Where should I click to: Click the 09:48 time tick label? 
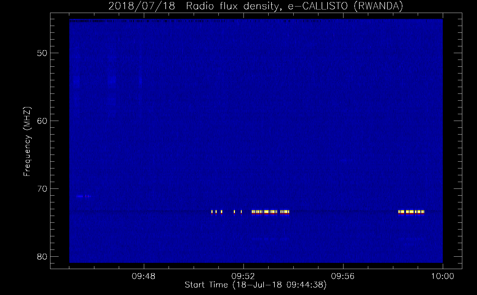pos(144,276)
